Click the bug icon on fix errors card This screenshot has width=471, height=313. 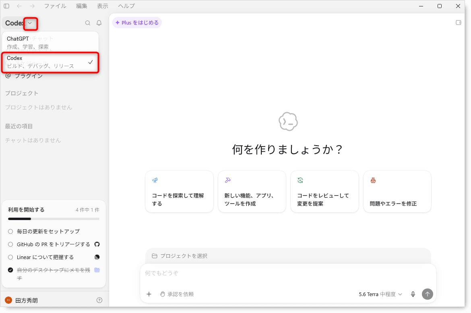coord(373,180)
